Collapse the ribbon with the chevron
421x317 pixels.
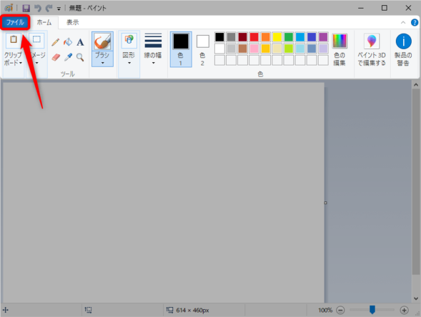point(403,22)
